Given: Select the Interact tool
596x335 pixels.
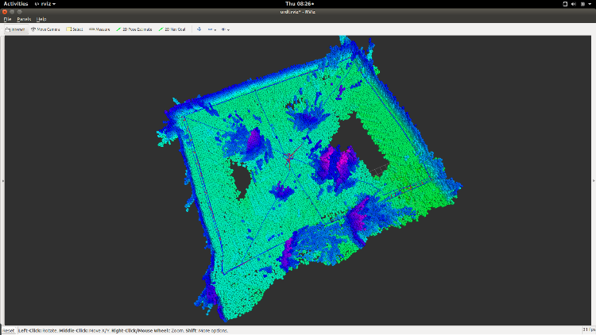Looking at the screenshot, I should (15, 29).
